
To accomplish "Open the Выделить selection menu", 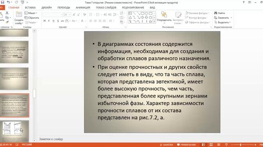I will 222,22.
